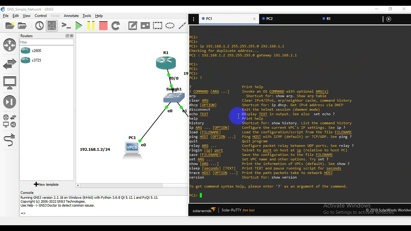Click the Open project folder icon

22,26
